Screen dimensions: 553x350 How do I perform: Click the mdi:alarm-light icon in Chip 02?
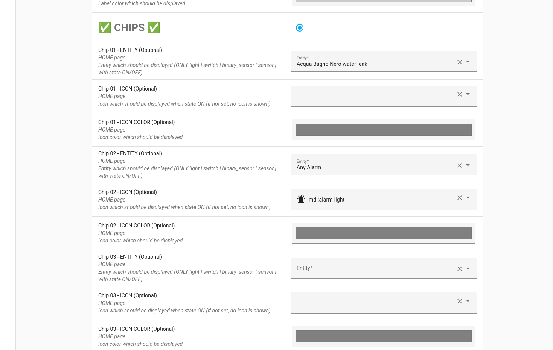click(301, 199)
